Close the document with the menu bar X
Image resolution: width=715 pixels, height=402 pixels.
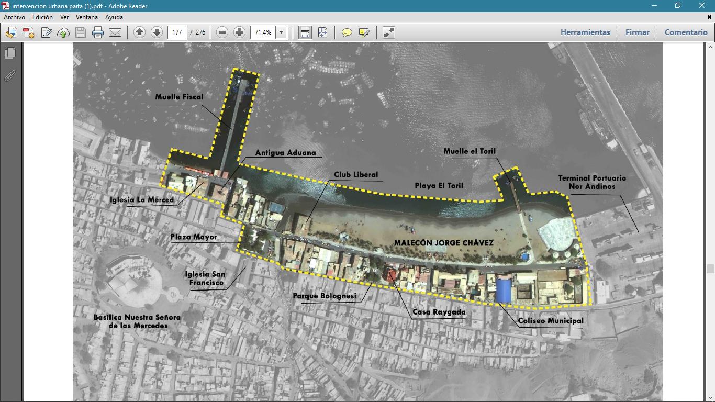coord(710,17)
